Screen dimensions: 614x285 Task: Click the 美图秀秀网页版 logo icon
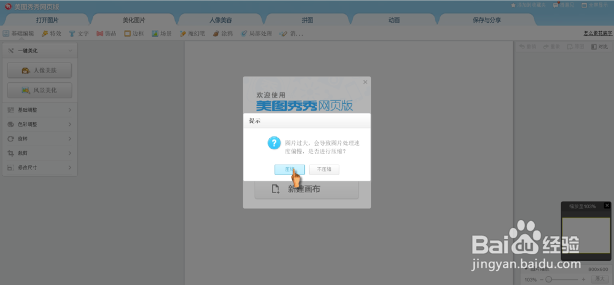8,6
